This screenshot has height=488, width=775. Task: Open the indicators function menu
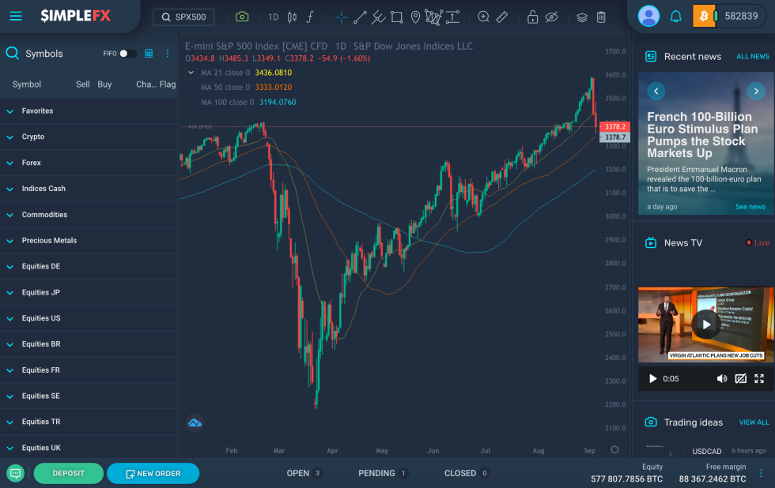tap(311, 17)
